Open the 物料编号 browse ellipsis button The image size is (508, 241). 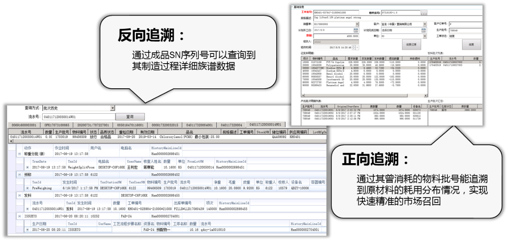(424, 13)
